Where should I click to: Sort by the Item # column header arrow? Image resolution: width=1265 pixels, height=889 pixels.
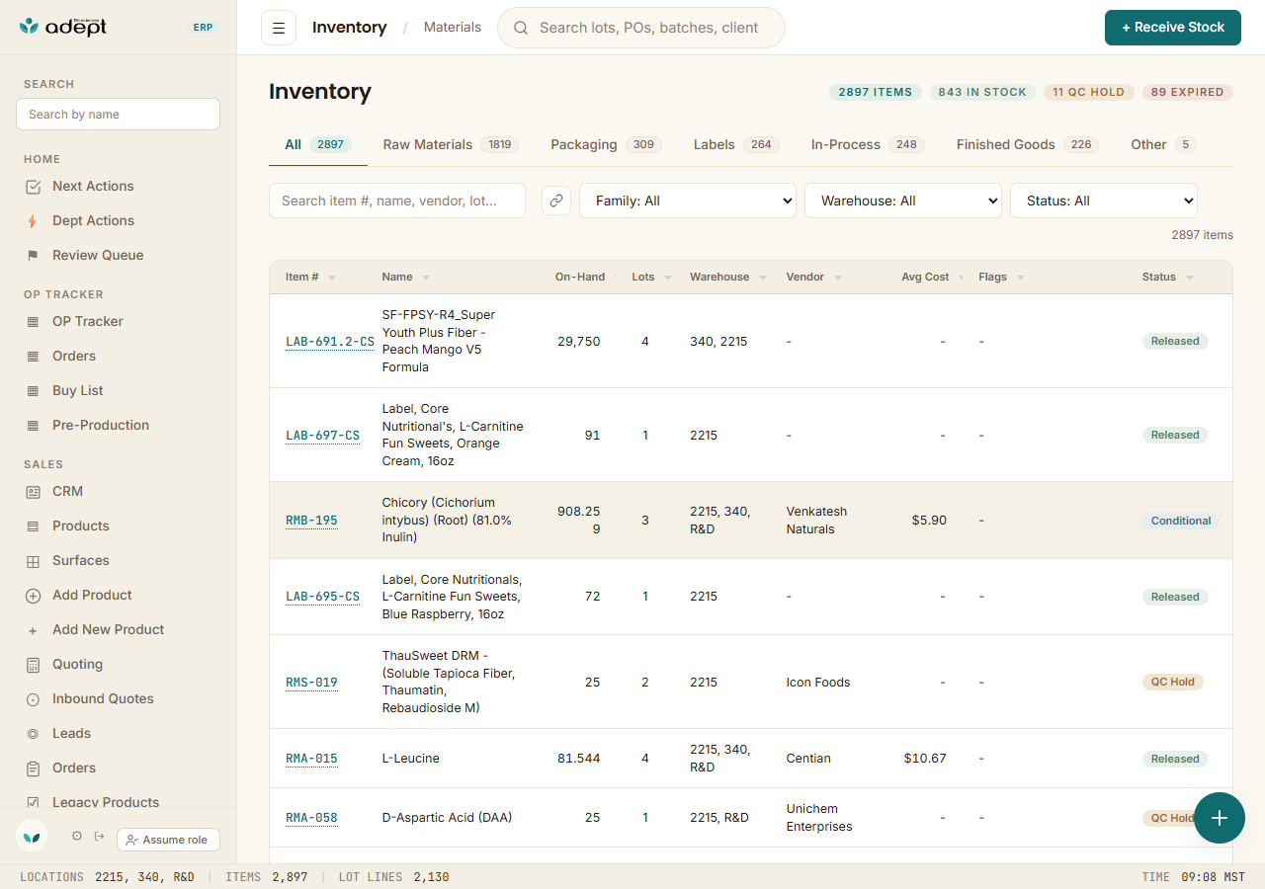332,278
